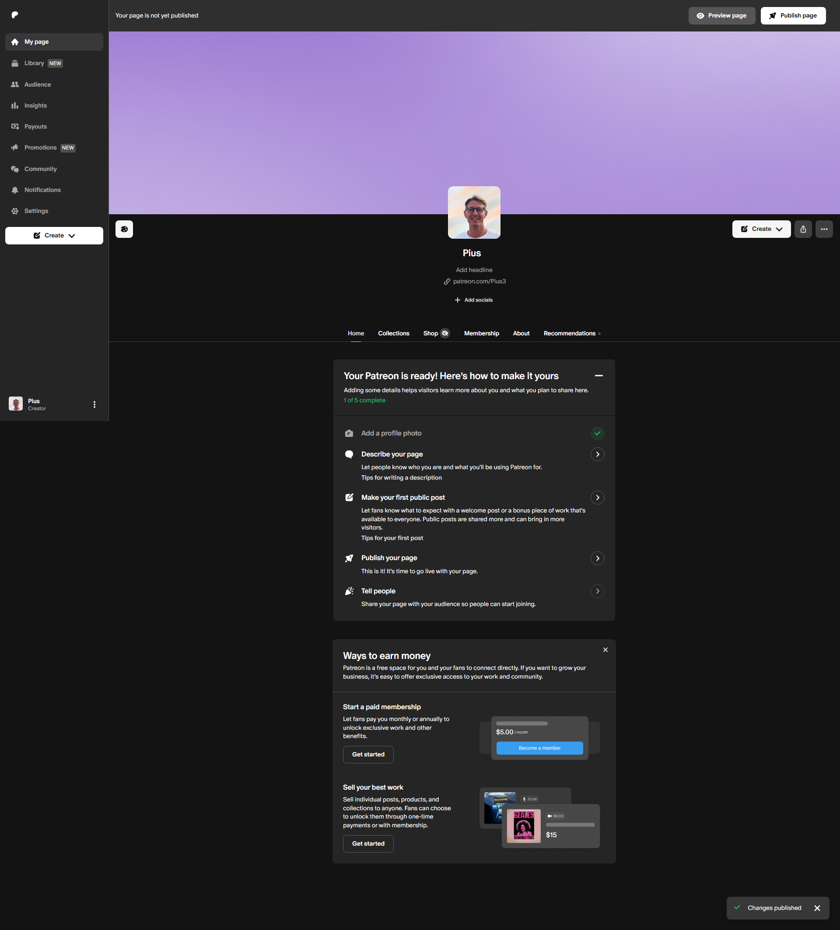Click Preview page eye button

click(721, 16)
